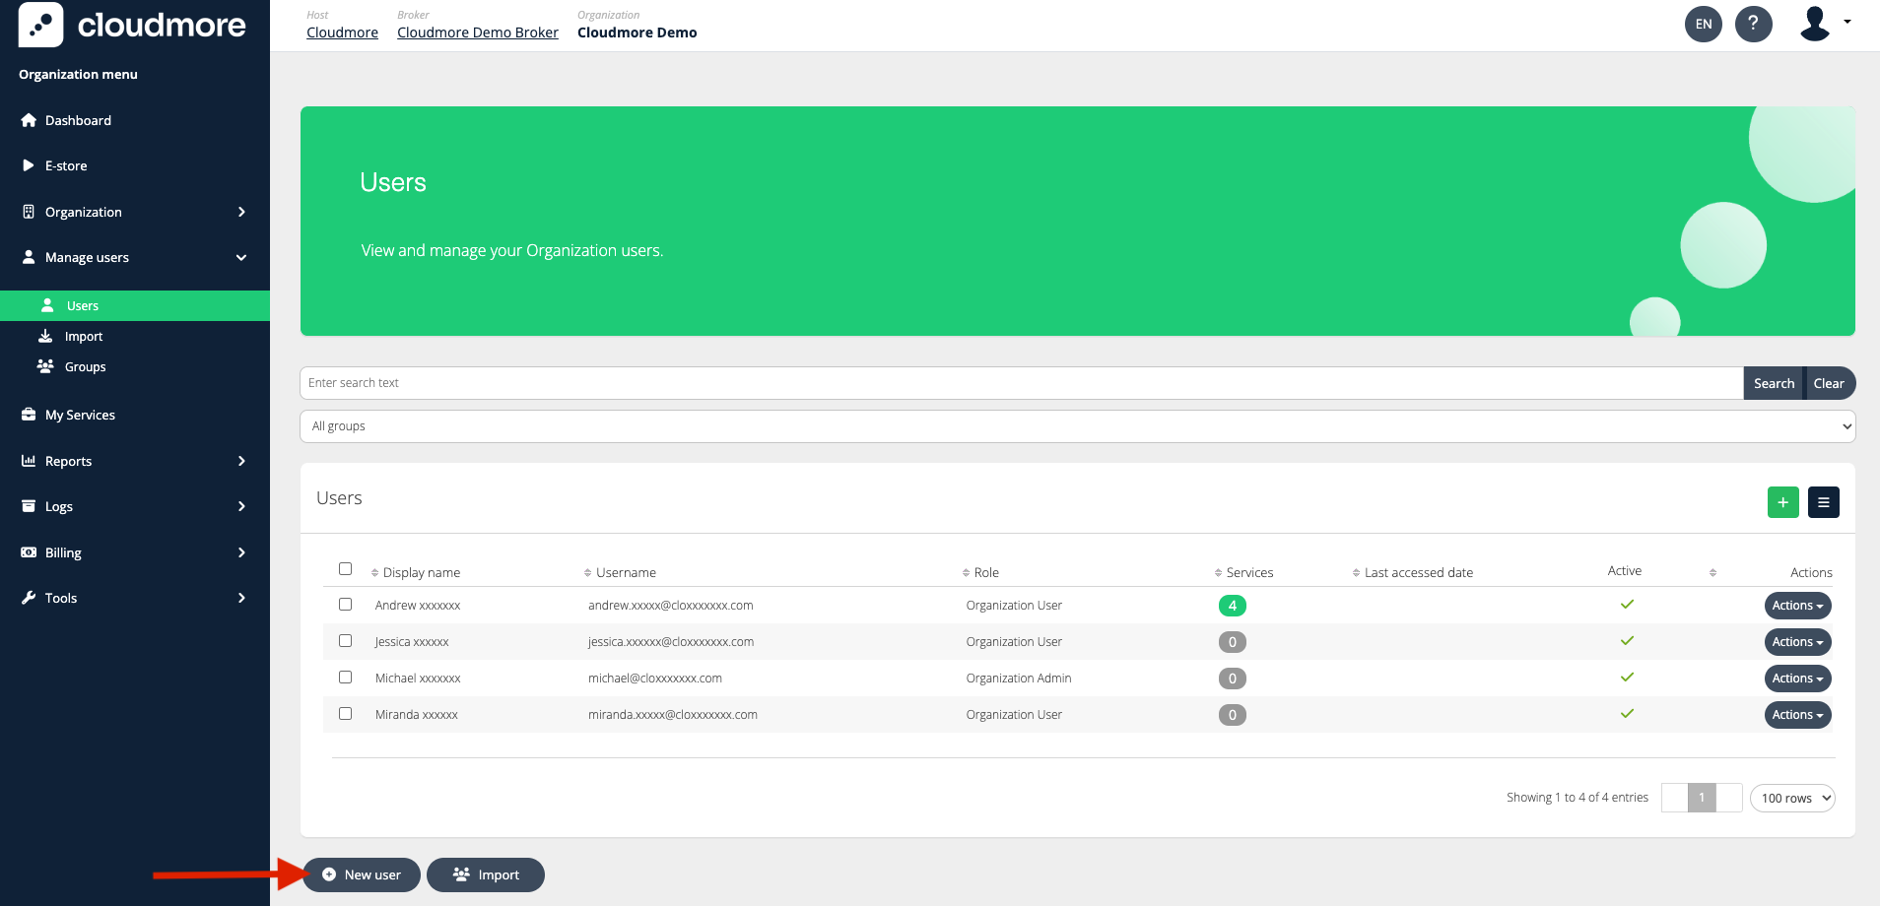Open the help question mark icon
The image size is (1880, 906).
[x=1753, y=24]
